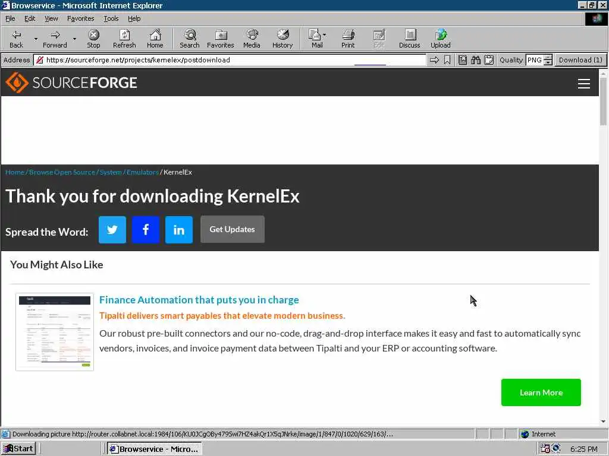Go to the Home page icon
Image resolution: width=609 pixels, height=456 pixels.
155,39
